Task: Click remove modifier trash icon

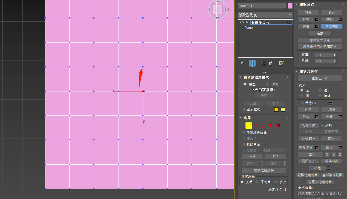Action: pyautogui.click(x=271, y=63)
